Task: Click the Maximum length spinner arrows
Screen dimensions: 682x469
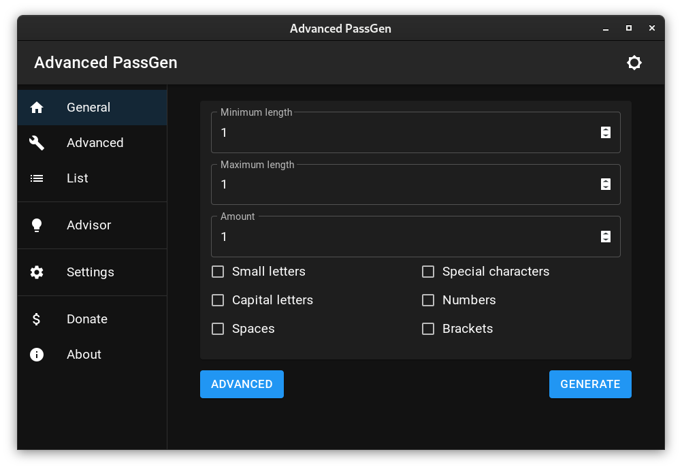Action: coord(606,184)
